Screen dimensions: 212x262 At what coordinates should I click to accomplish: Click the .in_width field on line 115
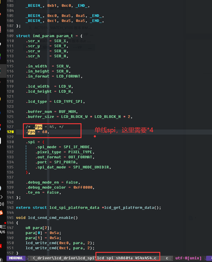pyautogui.click(x=36, y=66)
